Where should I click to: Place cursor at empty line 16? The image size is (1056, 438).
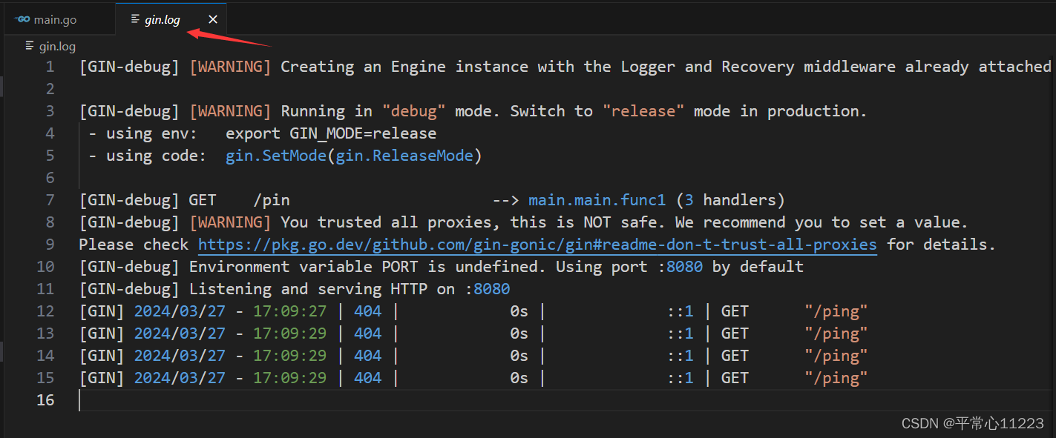[82, 399]
